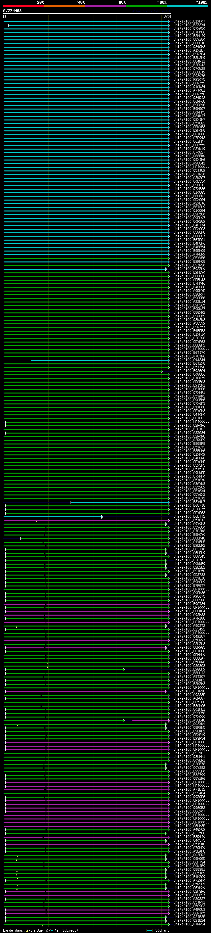Select hit label UniRef100_Q84RI1
The image size is (211, 933).
tap(189, 62)
